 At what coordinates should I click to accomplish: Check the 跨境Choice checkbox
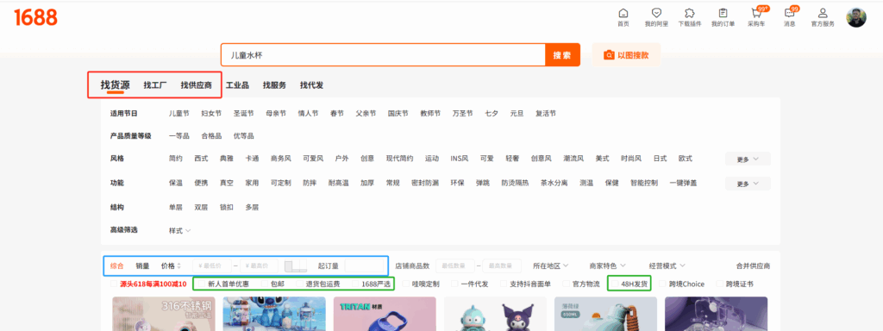pos(663,284)
